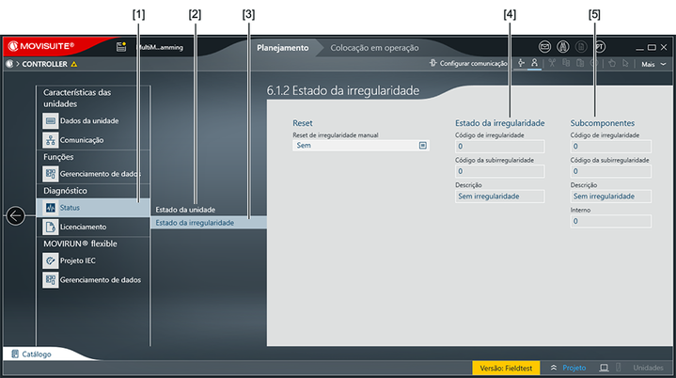Viewport: 676px width, 378px height.
Task: Toggle the network view mode icon
Action: [x=522, y=64]
